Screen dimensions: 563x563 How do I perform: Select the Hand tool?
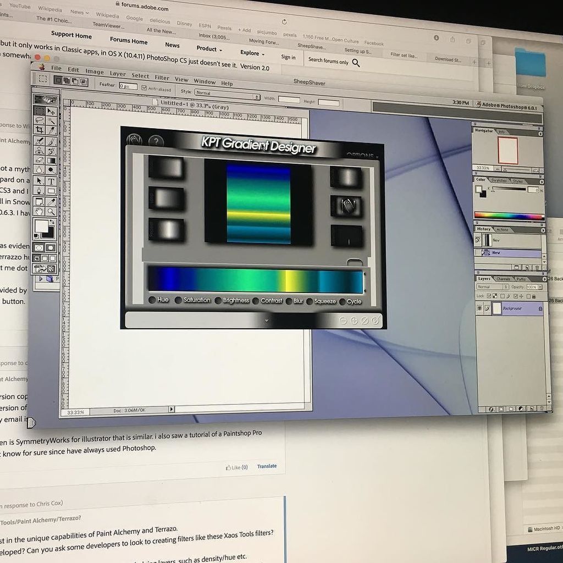(39, 211)
